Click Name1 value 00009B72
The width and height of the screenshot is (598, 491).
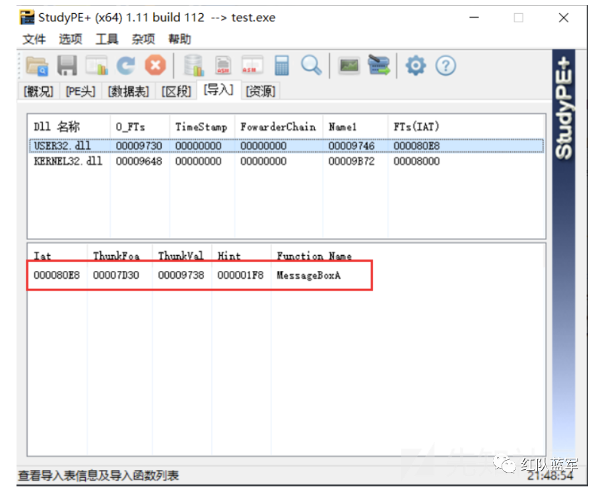352,161
